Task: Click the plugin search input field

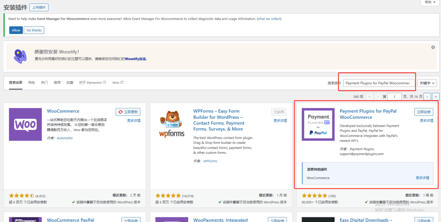Action: (379, 83)
